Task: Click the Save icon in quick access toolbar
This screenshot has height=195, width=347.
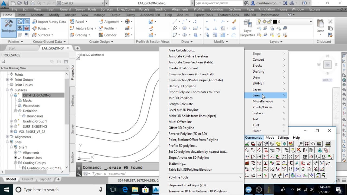Action: 26,3
